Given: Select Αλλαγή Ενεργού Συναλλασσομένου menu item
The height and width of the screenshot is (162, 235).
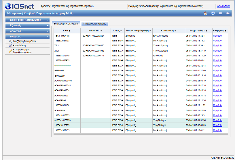Looking at the screenshot, I should tap(22, 51).
